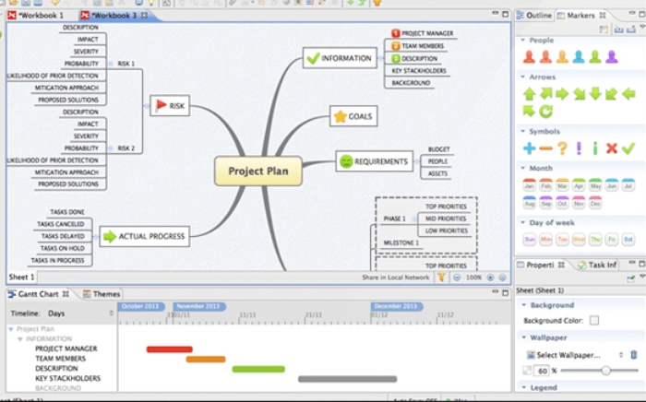This screenshot has width=646, height=402.
Task: Select the purple person marker
Action: pyautogui.click(x=611, y=56)
